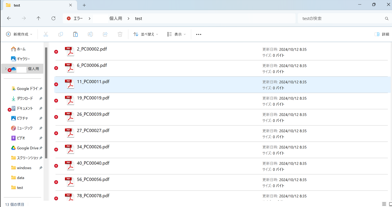Click エラー in the address breadcrumb
This screenshot has width=392, height=207.
coord(78,19)
